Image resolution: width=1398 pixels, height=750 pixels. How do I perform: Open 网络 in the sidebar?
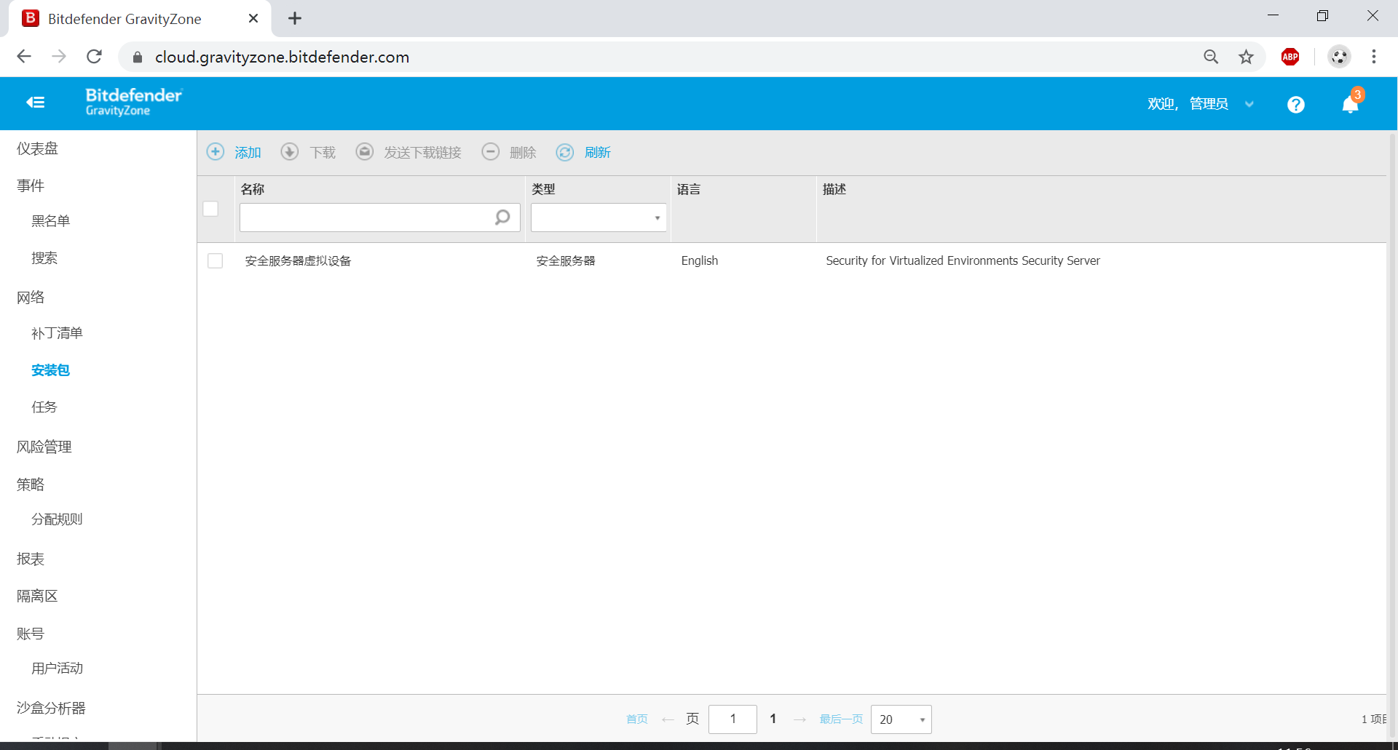pos(31,298)
